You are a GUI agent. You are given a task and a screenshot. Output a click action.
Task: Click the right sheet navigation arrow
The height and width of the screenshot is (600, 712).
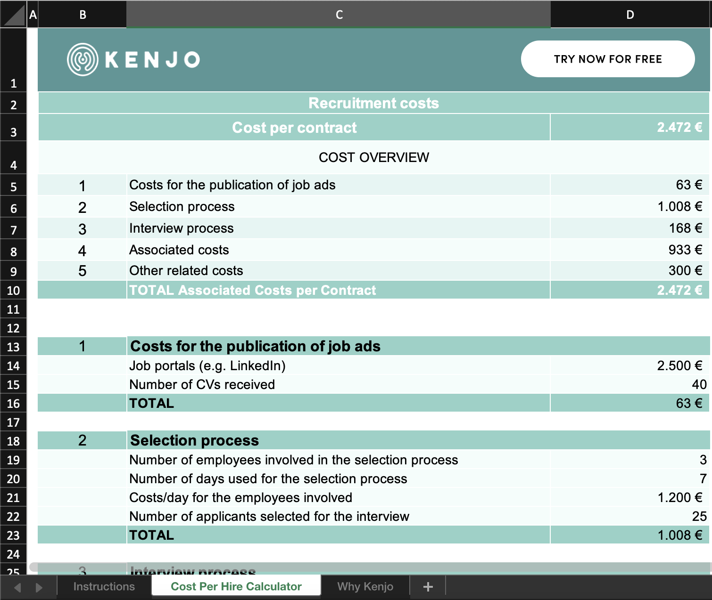39,586
